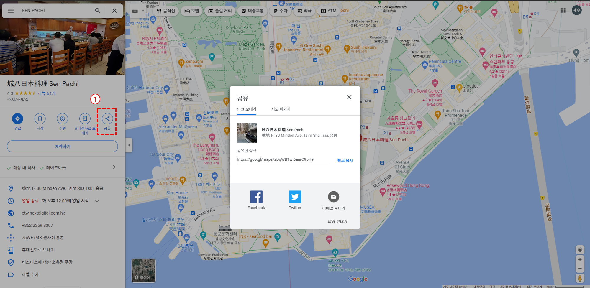This screenshot has height=288, width=590.
Task: Click the Sen Pachi street thumbnail in dialog
Action: pos(247,133)
